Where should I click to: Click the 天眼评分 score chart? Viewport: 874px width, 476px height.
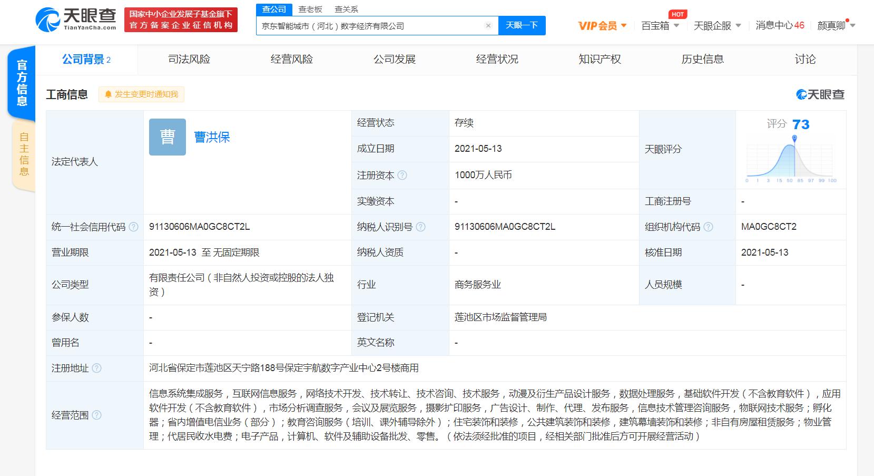coord(791,159)
